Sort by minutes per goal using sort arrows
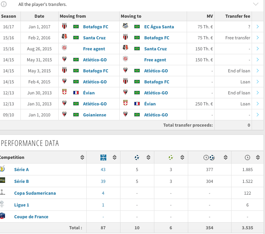The height and width of the screenshot is (234, 265). pos(226,157)
